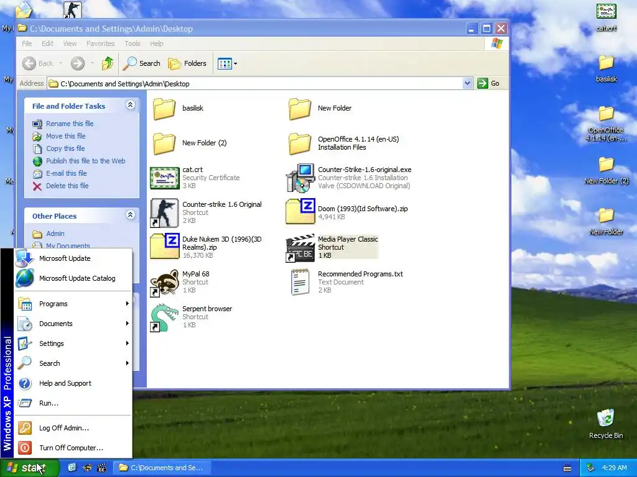This screenshot has width=637, height=477.
Task: Open the Help menu in Explorer
Action: [156, 43]
